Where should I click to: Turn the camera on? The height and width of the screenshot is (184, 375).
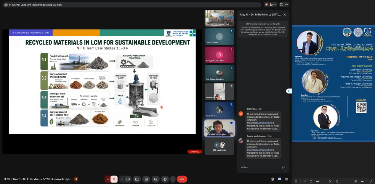point(128,179)
